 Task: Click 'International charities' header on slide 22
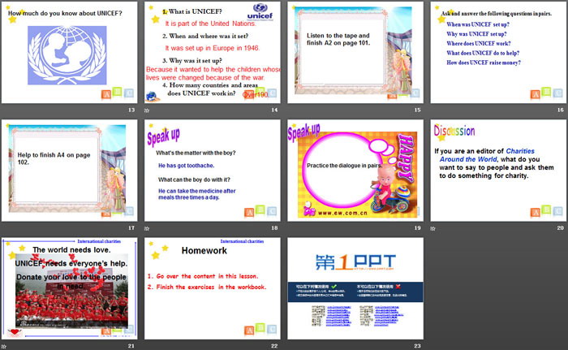242,241
